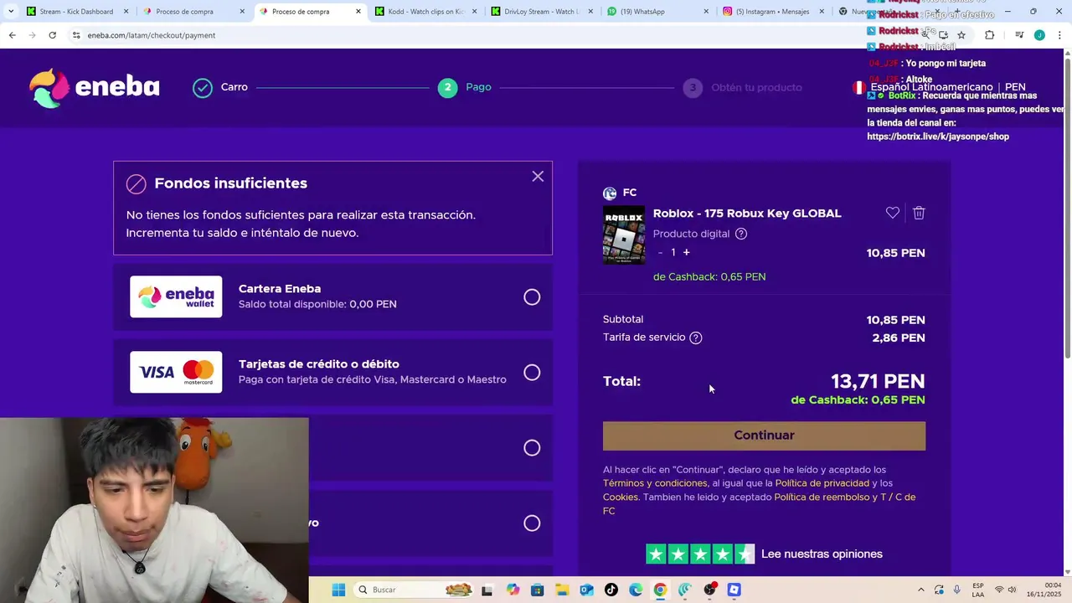The width and height of the screenshot is (1072, 603).
Task: Open Windows Start menu
Action: pyautogui.click(x=338, y=590)
